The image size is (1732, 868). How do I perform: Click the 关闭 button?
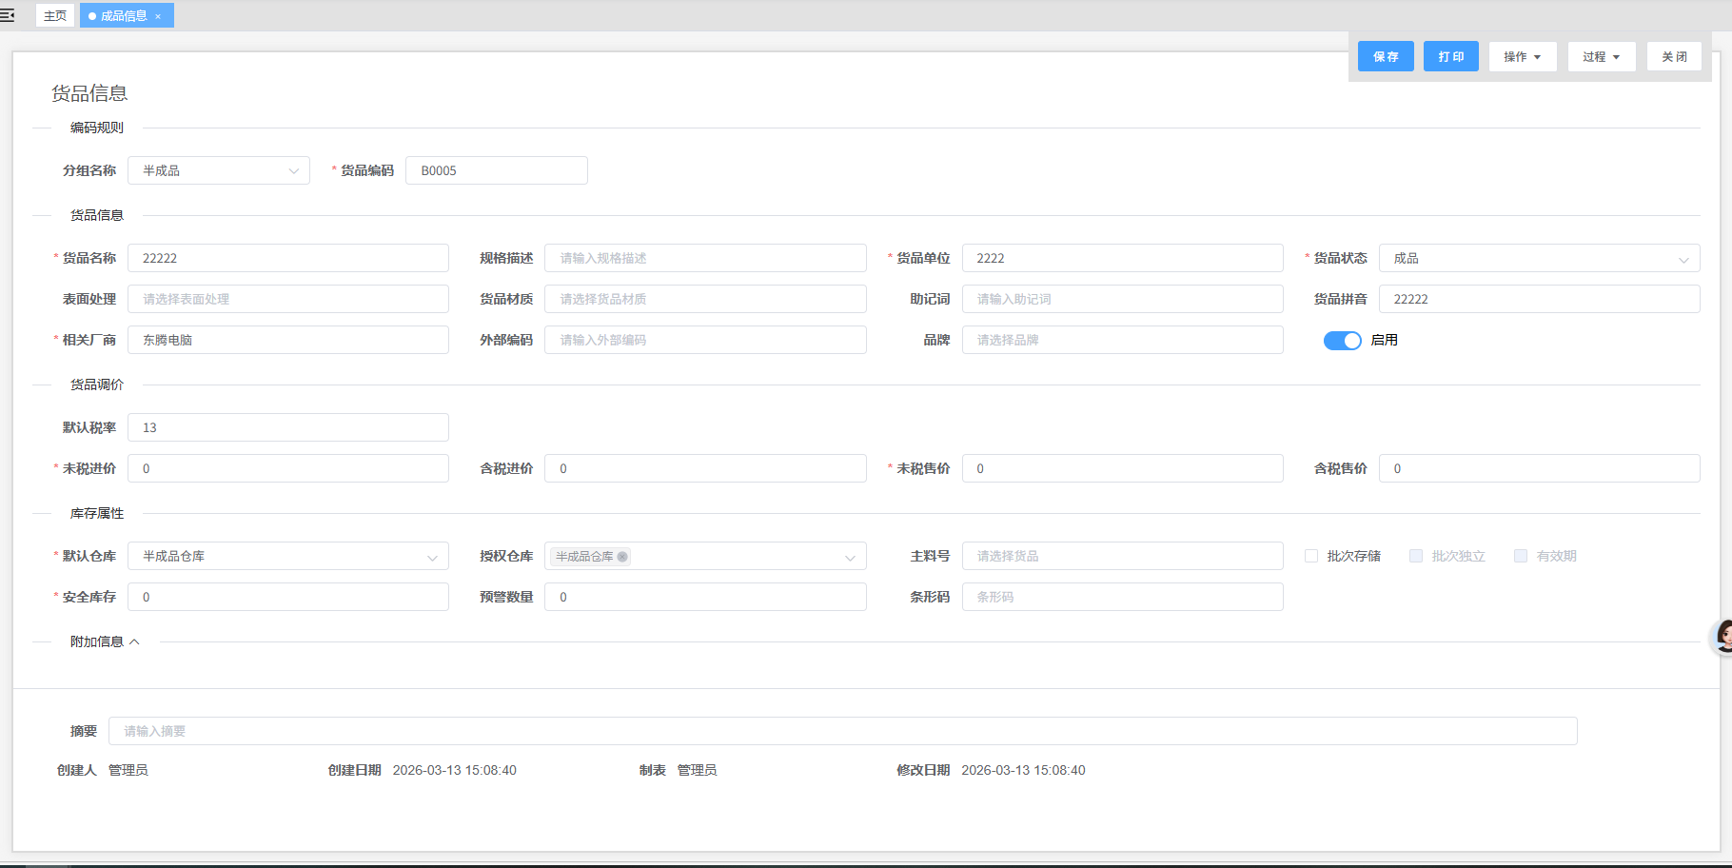coord(1674,57)
